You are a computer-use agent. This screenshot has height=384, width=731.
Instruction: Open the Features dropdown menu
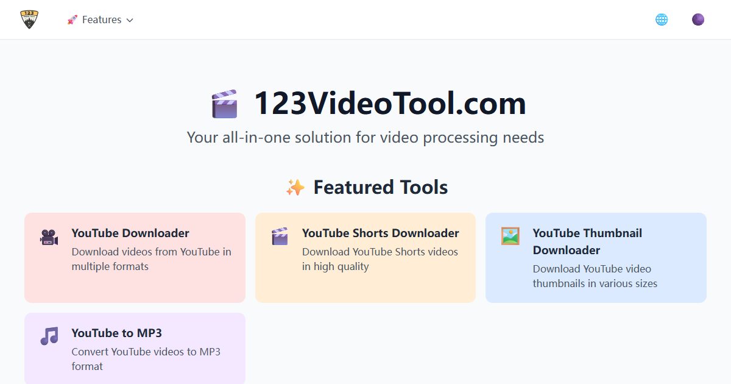pyautogui.click(x=100, y=20)
